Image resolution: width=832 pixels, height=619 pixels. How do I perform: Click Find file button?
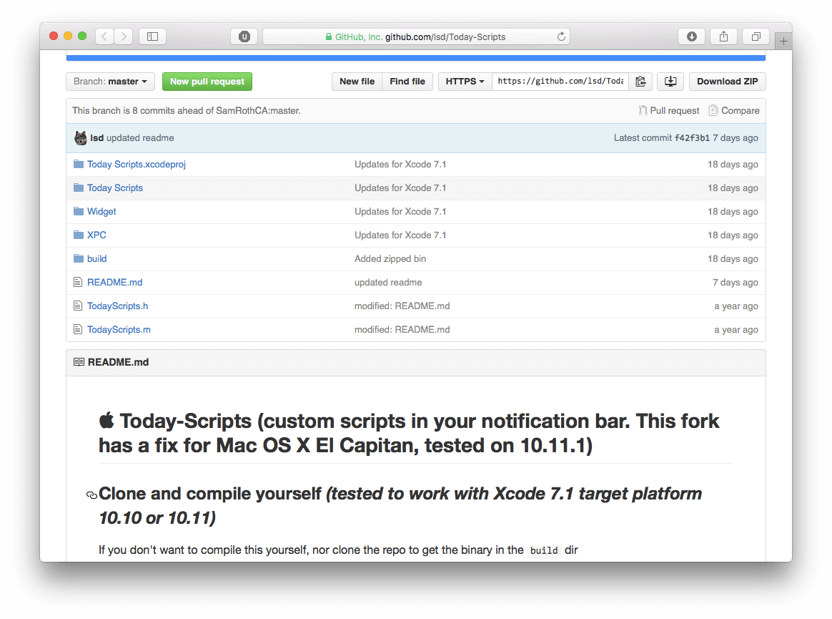407,82
